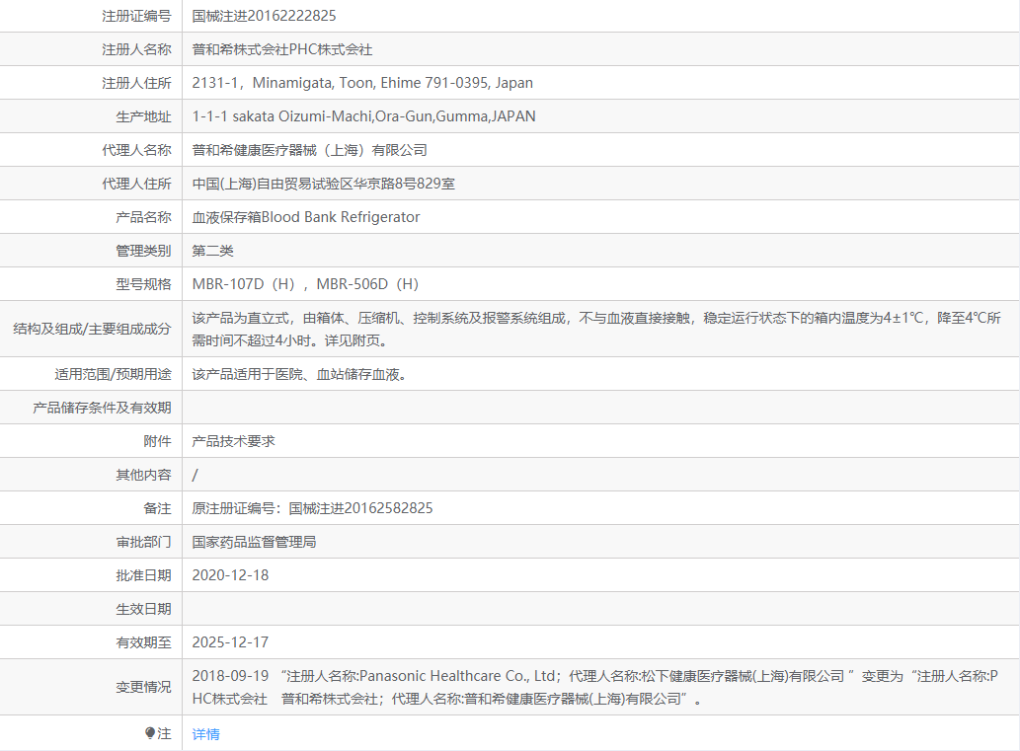The width and height of the screenshot is (1020, 751).
Task: Click the 生产地址 label
Action: [144, 116]
